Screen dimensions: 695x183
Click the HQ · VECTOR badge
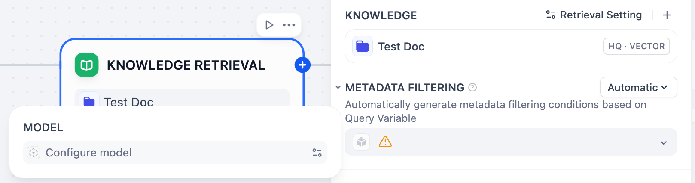pos(636,46)
